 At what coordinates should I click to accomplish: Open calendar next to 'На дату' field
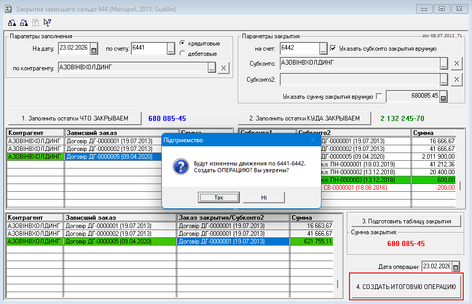(x=94, y=49)
